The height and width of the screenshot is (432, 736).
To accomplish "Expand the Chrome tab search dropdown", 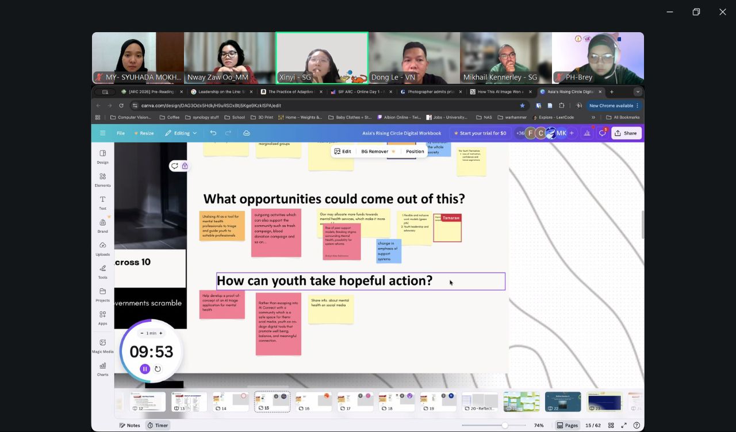I will [x=637, y=92].
